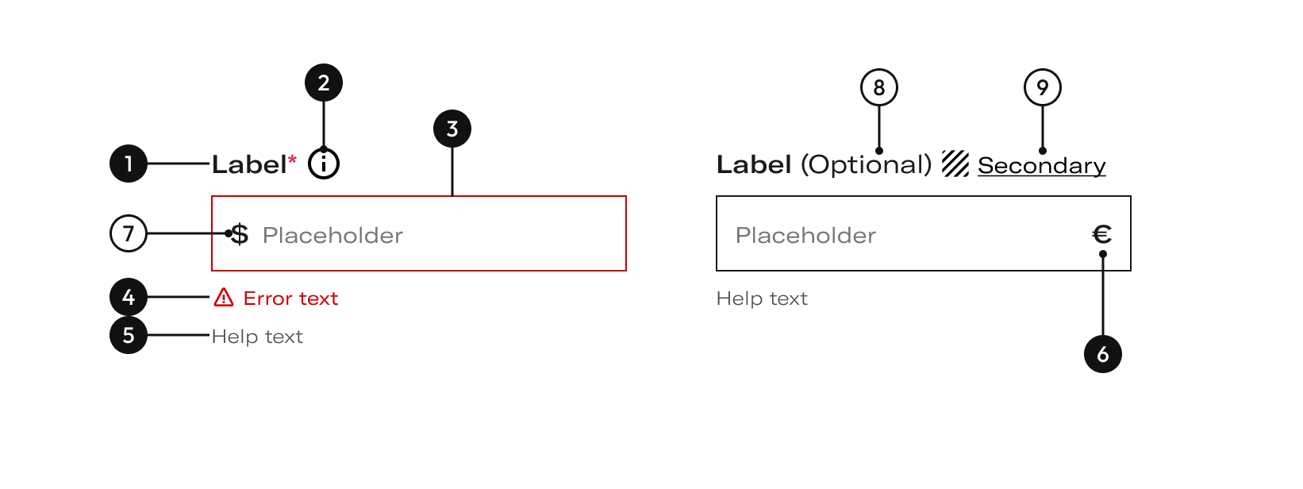Click annotation marker number 1

(x=129, y=164)
